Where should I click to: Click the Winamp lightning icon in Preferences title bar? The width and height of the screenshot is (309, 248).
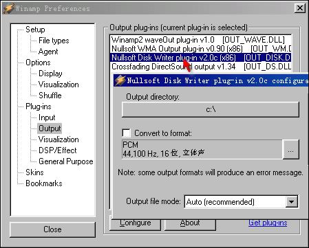click(8, 8)
